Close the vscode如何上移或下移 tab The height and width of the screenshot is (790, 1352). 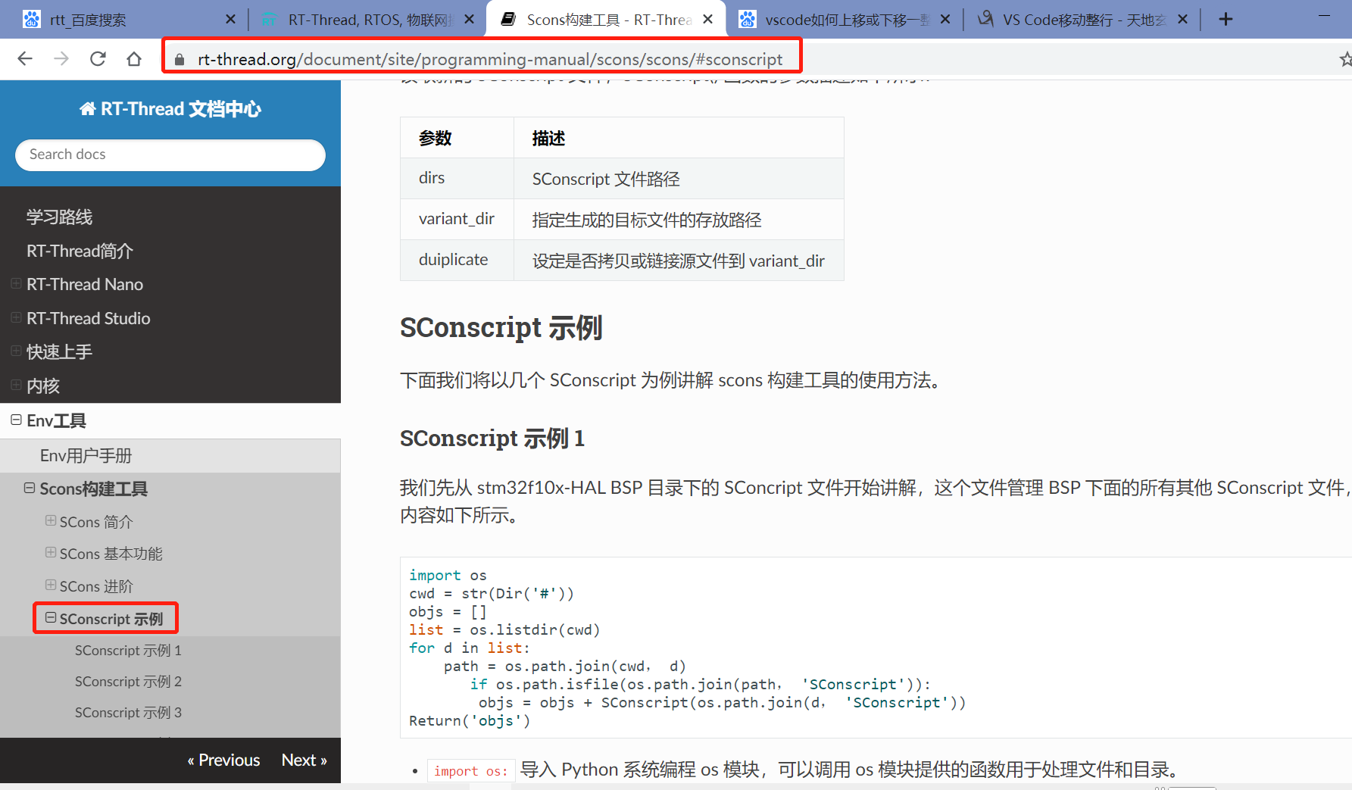(x=945, y=20)
